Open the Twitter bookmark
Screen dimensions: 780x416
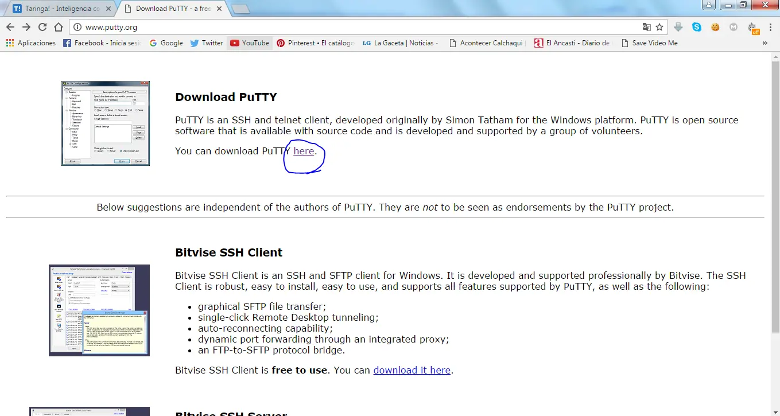click(207, 43)
